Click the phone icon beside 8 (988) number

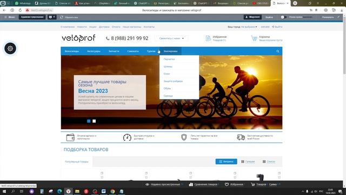108,38
